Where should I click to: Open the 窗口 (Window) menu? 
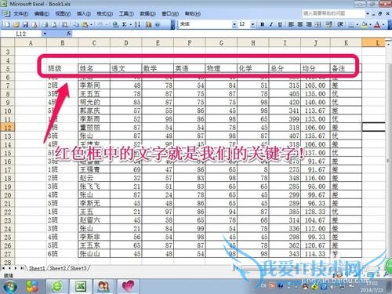pos(170,14)
